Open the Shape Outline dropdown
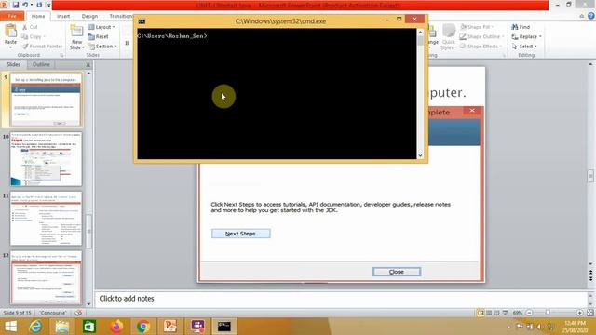The width and height of the screenshot is (596, 335). pos(481,36)
